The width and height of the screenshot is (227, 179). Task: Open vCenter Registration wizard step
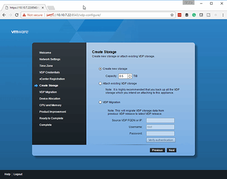(52, 79)
